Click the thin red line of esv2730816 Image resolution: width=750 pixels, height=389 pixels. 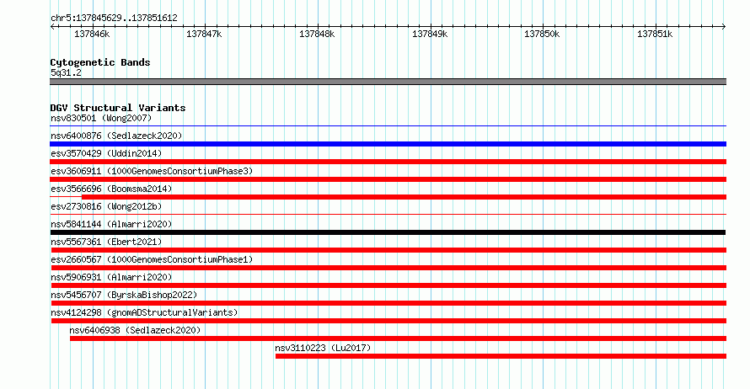click(x=388, y=214)
